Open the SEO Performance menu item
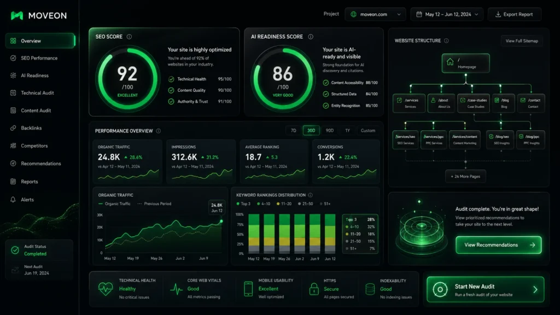 click(40, 58)
